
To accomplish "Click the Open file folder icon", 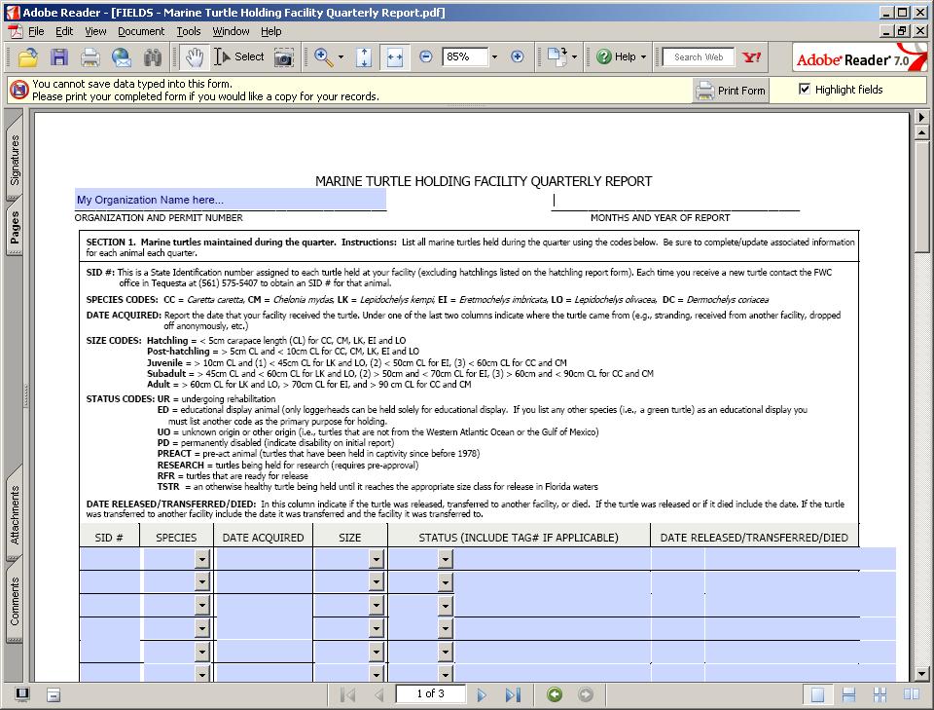I will pos(27,57).
